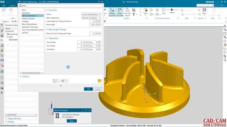Click the Generate icon in Actions section
Viewport: 227px width, 127px height.
pos(55,81)
